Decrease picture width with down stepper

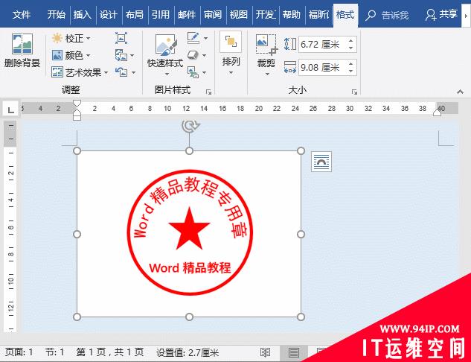pos(351,72)
